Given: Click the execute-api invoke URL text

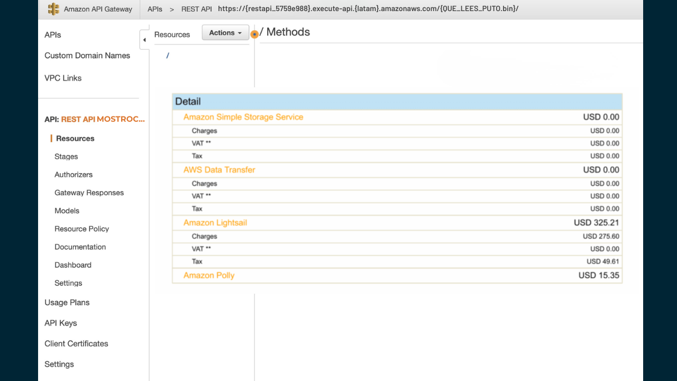Looking at the screenshot, I should [x=368, y=8].
